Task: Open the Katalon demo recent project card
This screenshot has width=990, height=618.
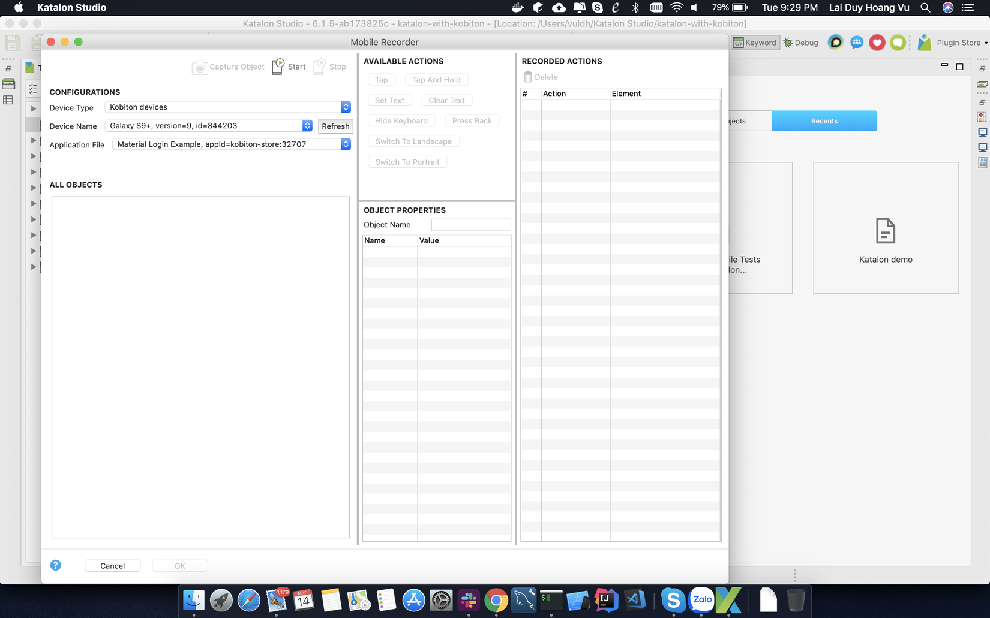Action: pyautogui.click(x=886, y=228)
